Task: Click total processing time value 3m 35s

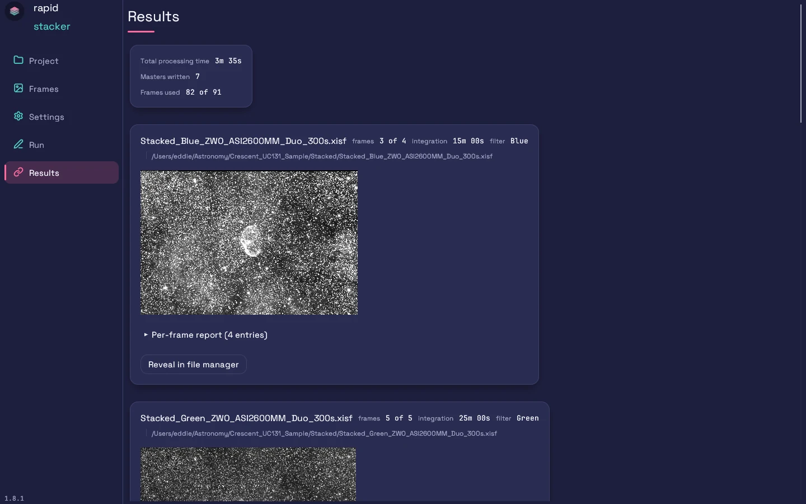Action: (x=228, y=61)
